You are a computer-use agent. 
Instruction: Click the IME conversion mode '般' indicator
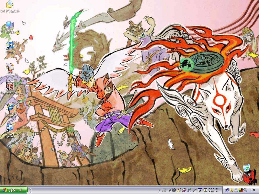(174, 190)
